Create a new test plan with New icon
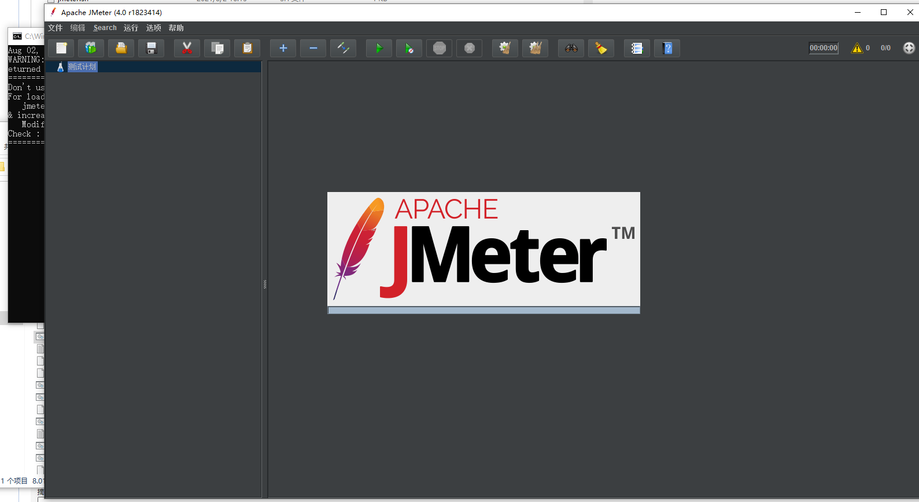 tap(61, 48)
